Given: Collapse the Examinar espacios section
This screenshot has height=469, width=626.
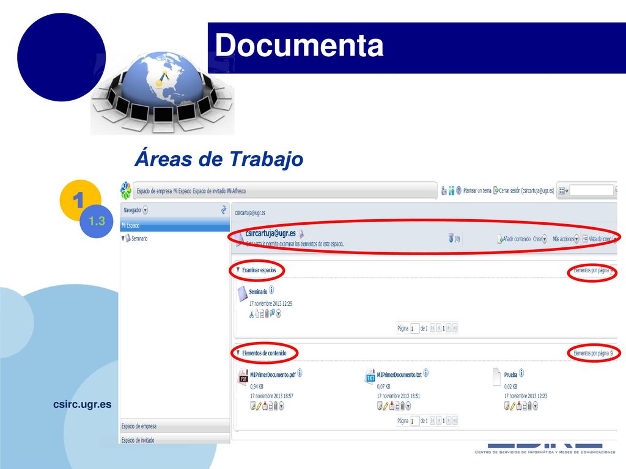Looking at the screenshot, I should (238, 270).
